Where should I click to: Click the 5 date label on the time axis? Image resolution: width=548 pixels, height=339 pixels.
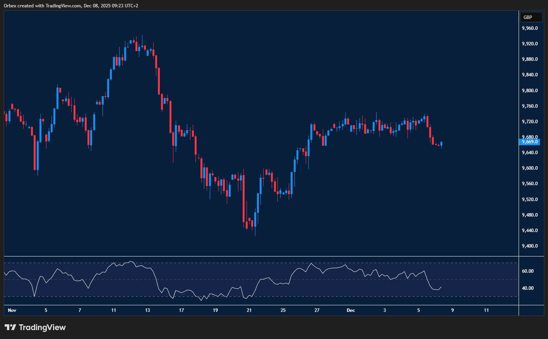coord(45,310)
